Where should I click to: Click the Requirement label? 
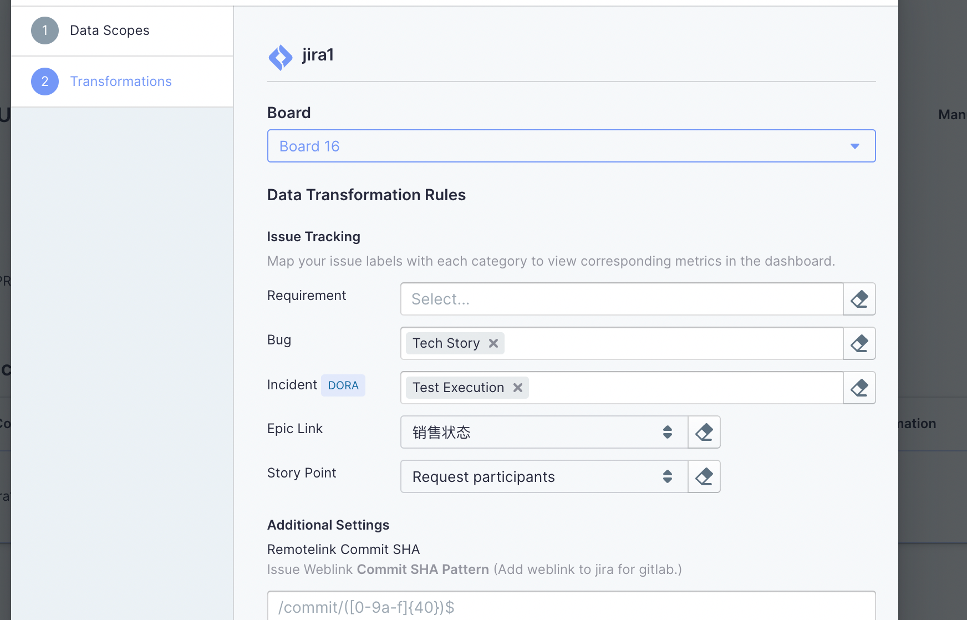(x=307, y=296)
